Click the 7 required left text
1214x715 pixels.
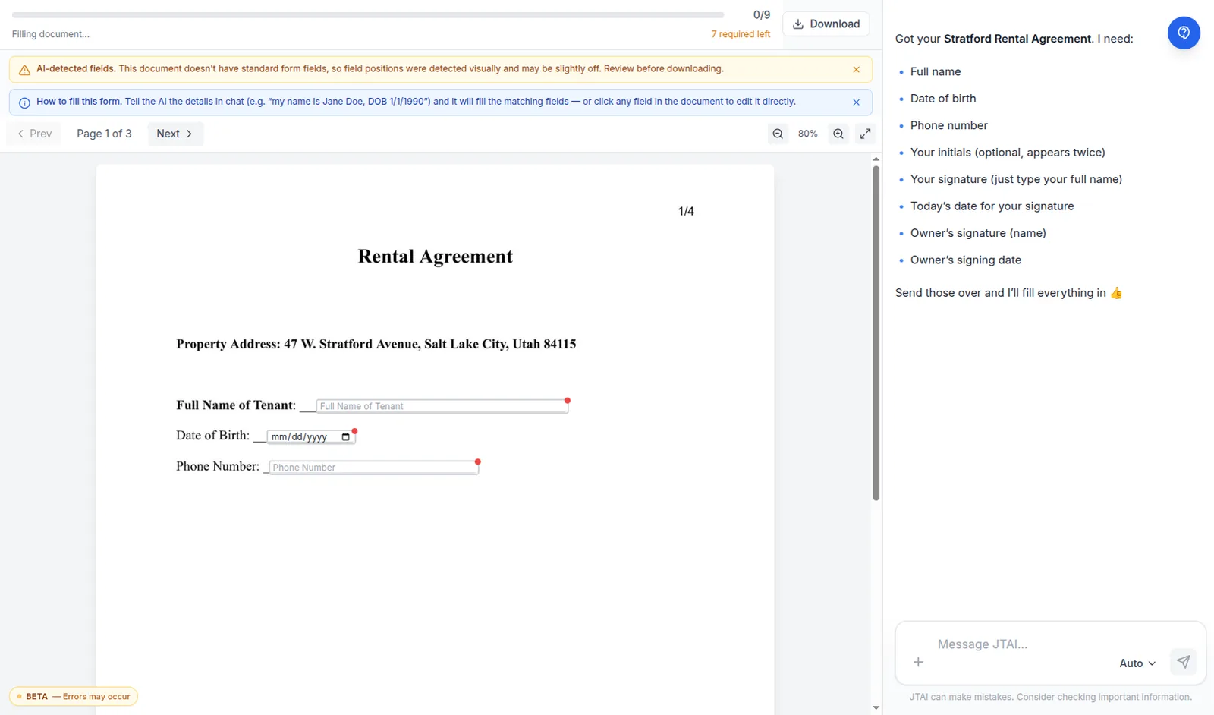(741, 34)
